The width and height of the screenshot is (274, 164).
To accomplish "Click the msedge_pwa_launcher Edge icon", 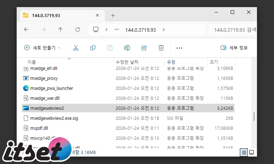I will pyautogui.click(x=26, y=88).
